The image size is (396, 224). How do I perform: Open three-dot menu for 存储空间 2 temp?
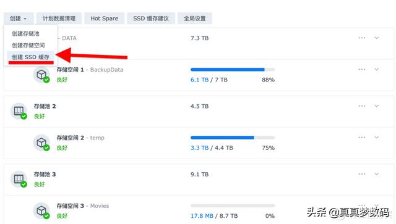point(361,138)
